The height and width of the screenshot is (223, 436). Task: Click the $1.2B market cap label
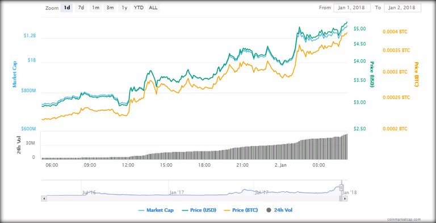[30, 36]
